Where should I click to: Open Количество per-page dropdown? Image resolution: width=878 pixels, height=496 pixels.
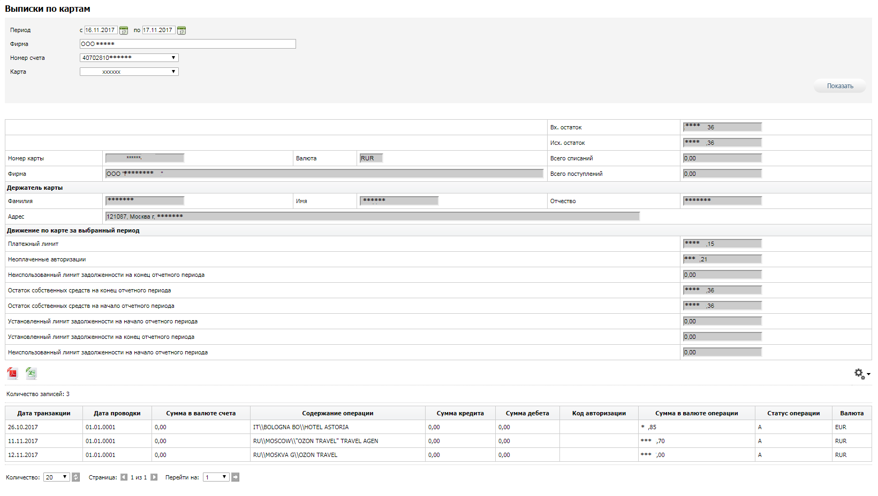click(57, 477)
